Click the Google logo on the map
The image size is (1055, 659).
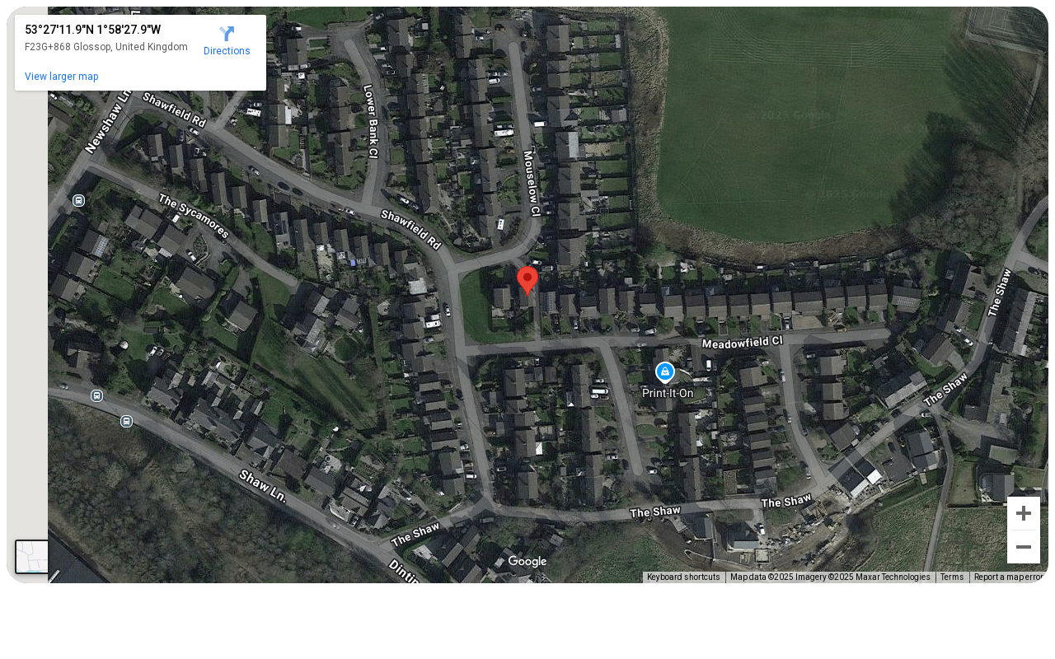(527, 562)
